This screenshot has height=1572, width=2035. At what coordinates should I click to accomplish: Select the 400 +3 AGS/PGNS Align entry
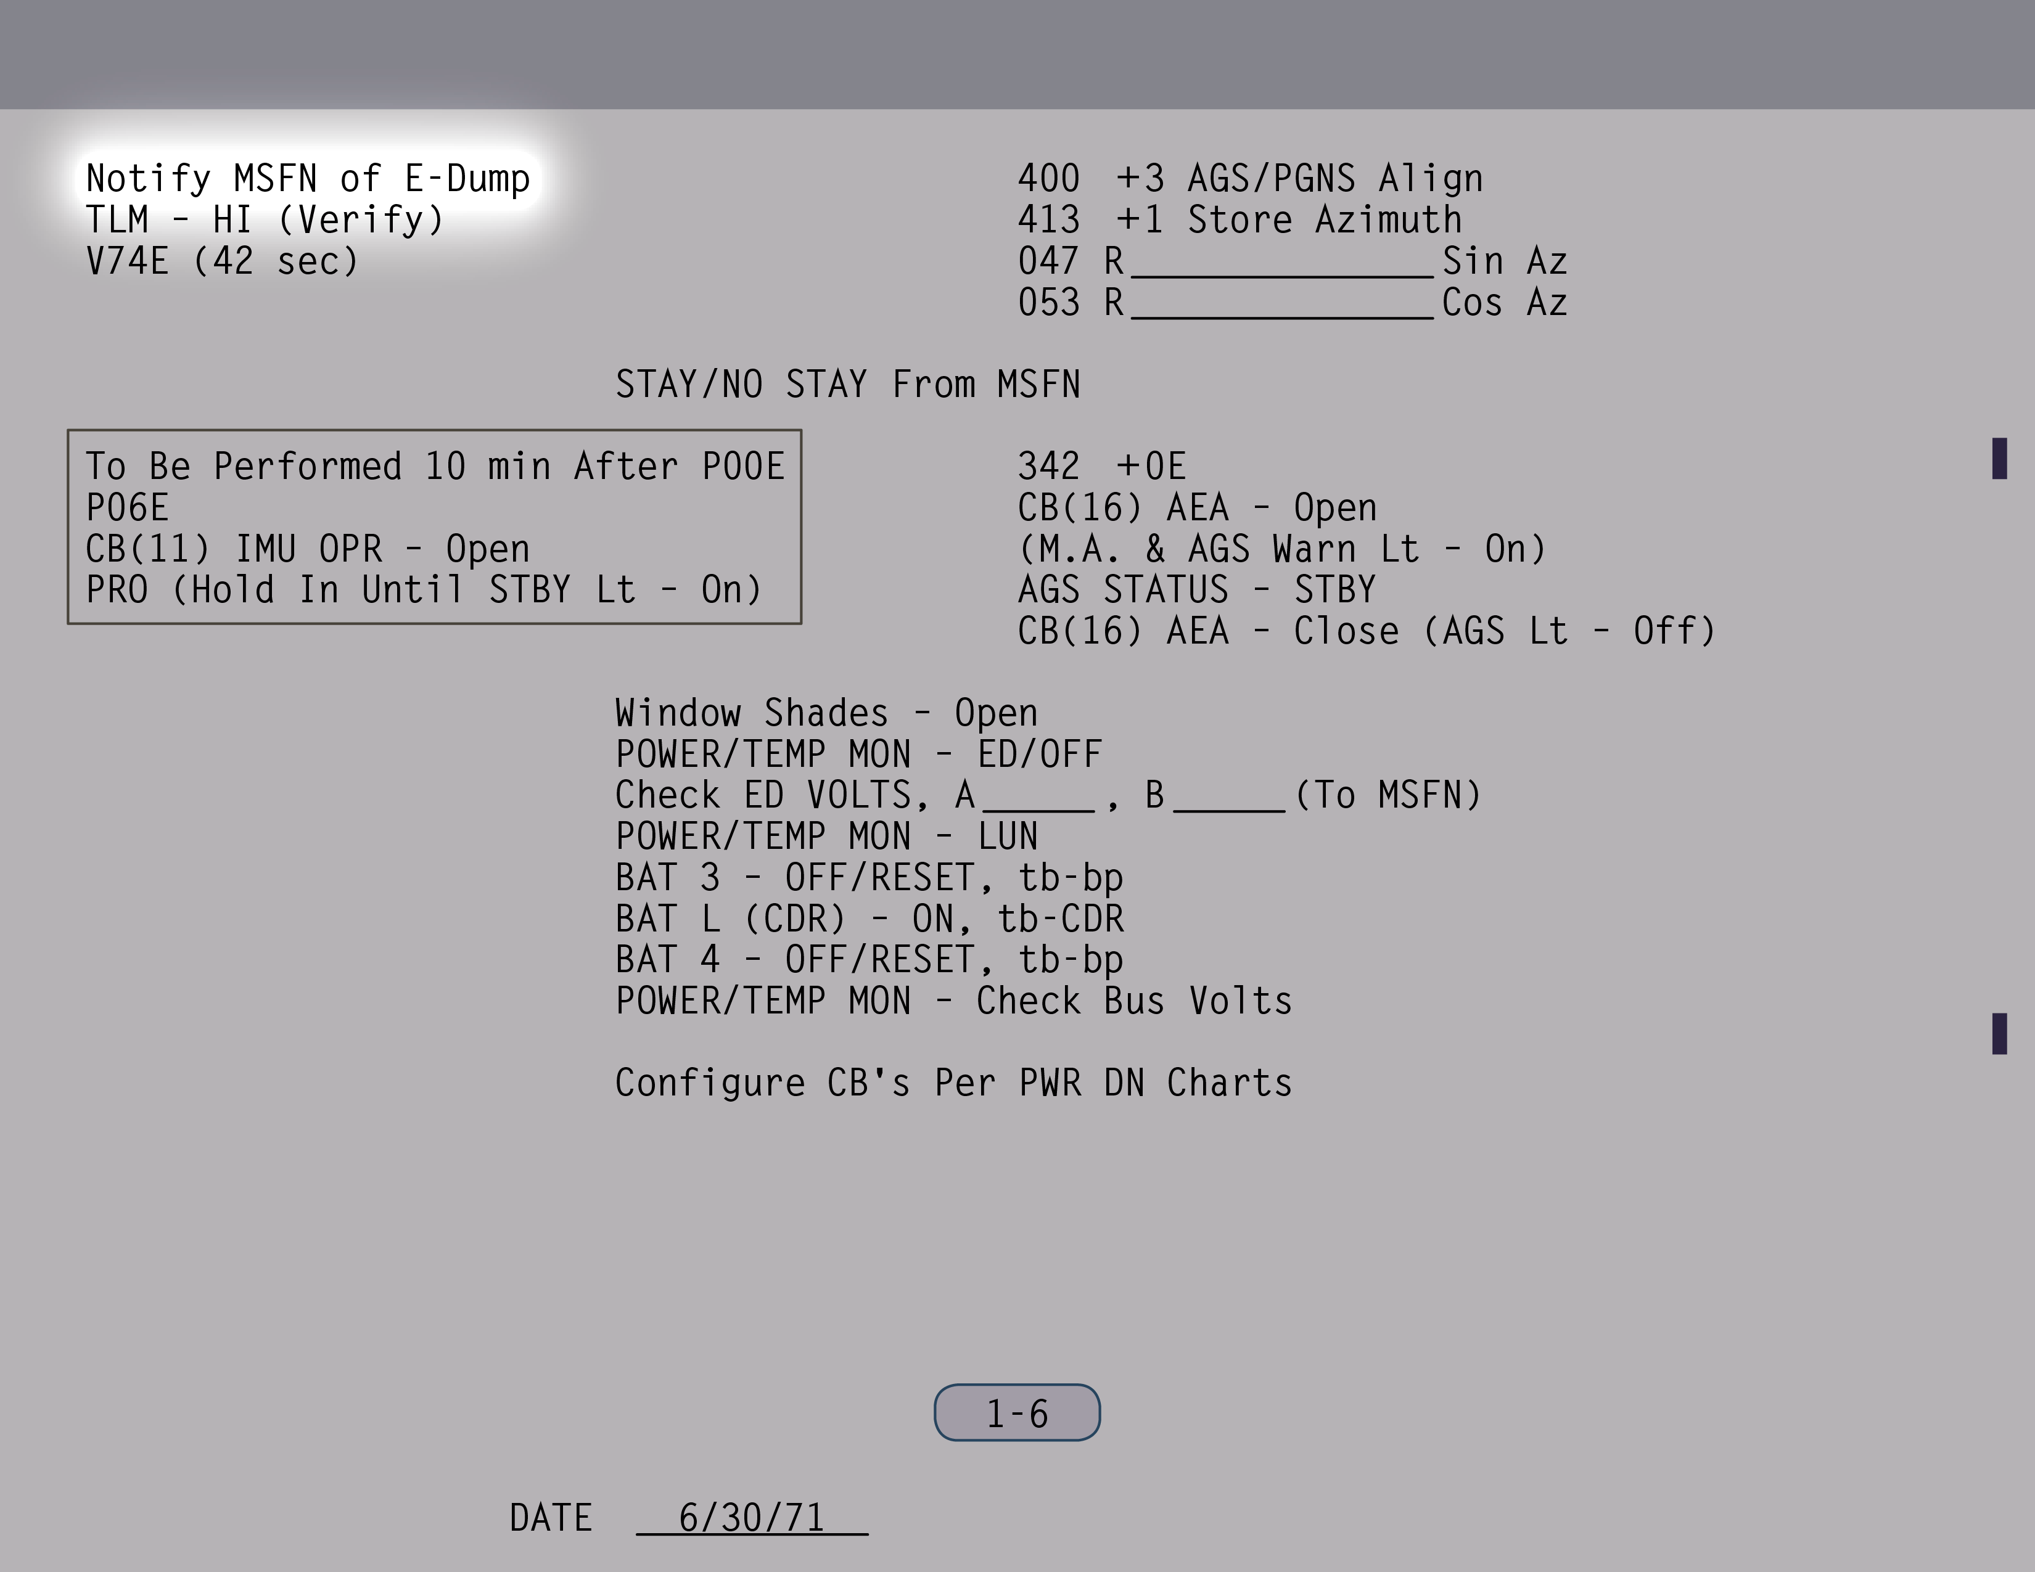[x=1249, y=179]
